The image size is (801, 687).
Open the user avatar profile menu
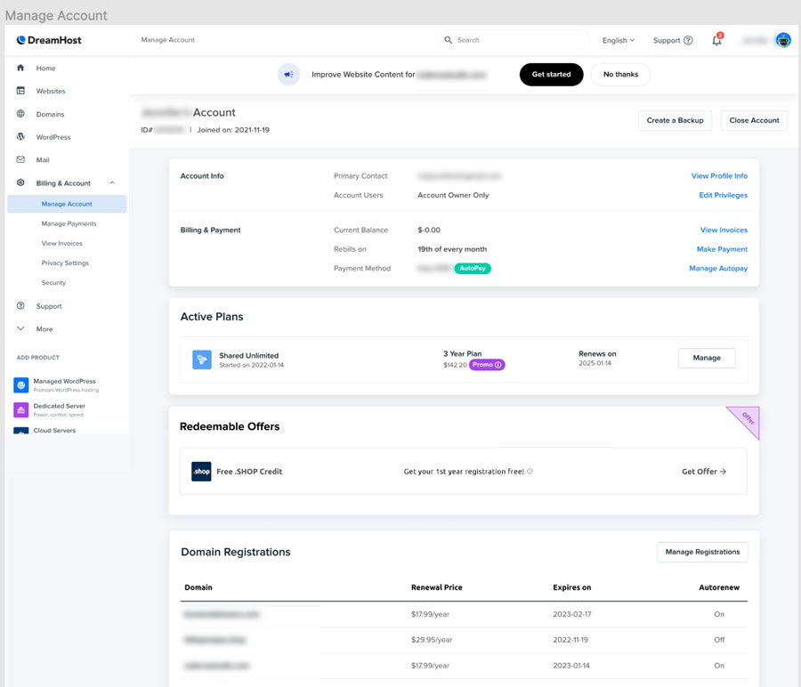point(783,40)
